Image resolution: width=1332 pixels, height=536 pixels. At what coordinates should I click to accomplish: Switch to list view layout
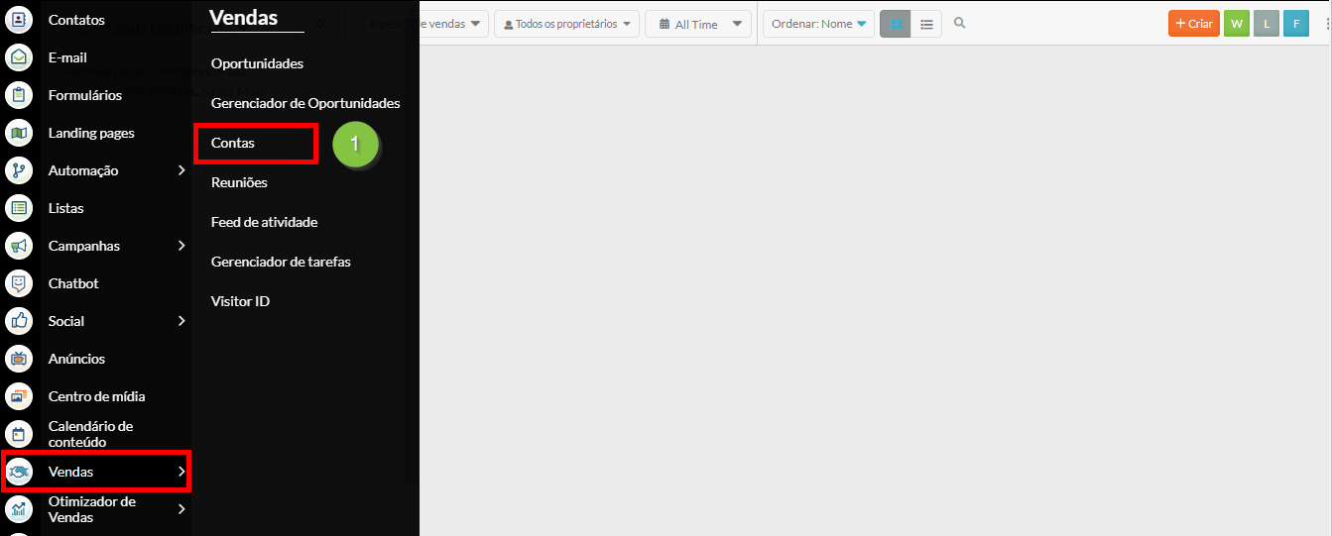tap(926, 24)
